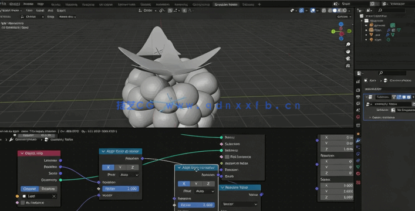Select Relative mode in Object Info node

click(x=48, y=189)
